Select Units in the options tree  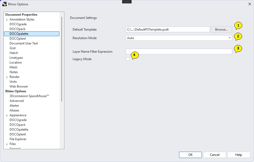13,82
